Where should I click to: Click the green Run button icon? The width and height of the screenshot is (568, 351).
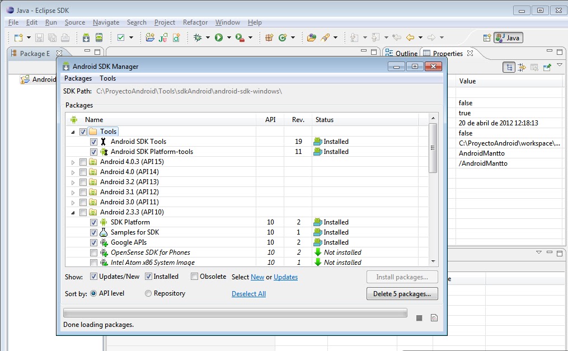pyautogui.click(x=219, y=38)
